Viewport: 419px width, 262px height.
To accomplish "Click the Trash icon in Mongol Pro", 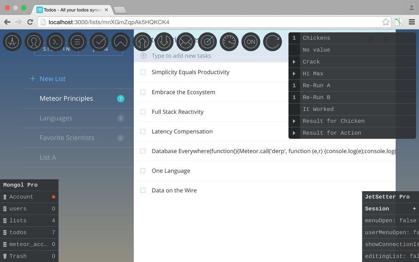I will [5, 256].
